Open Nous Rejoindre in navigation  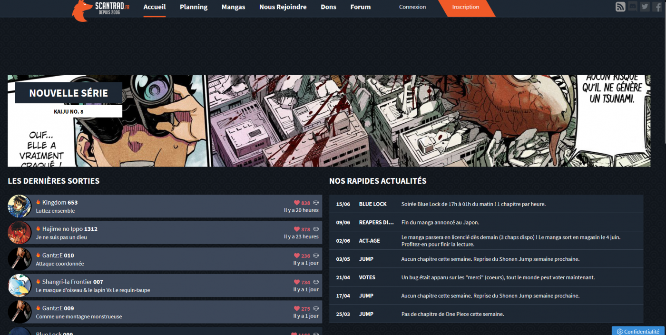pyautogui.click(x=283, y=7)
